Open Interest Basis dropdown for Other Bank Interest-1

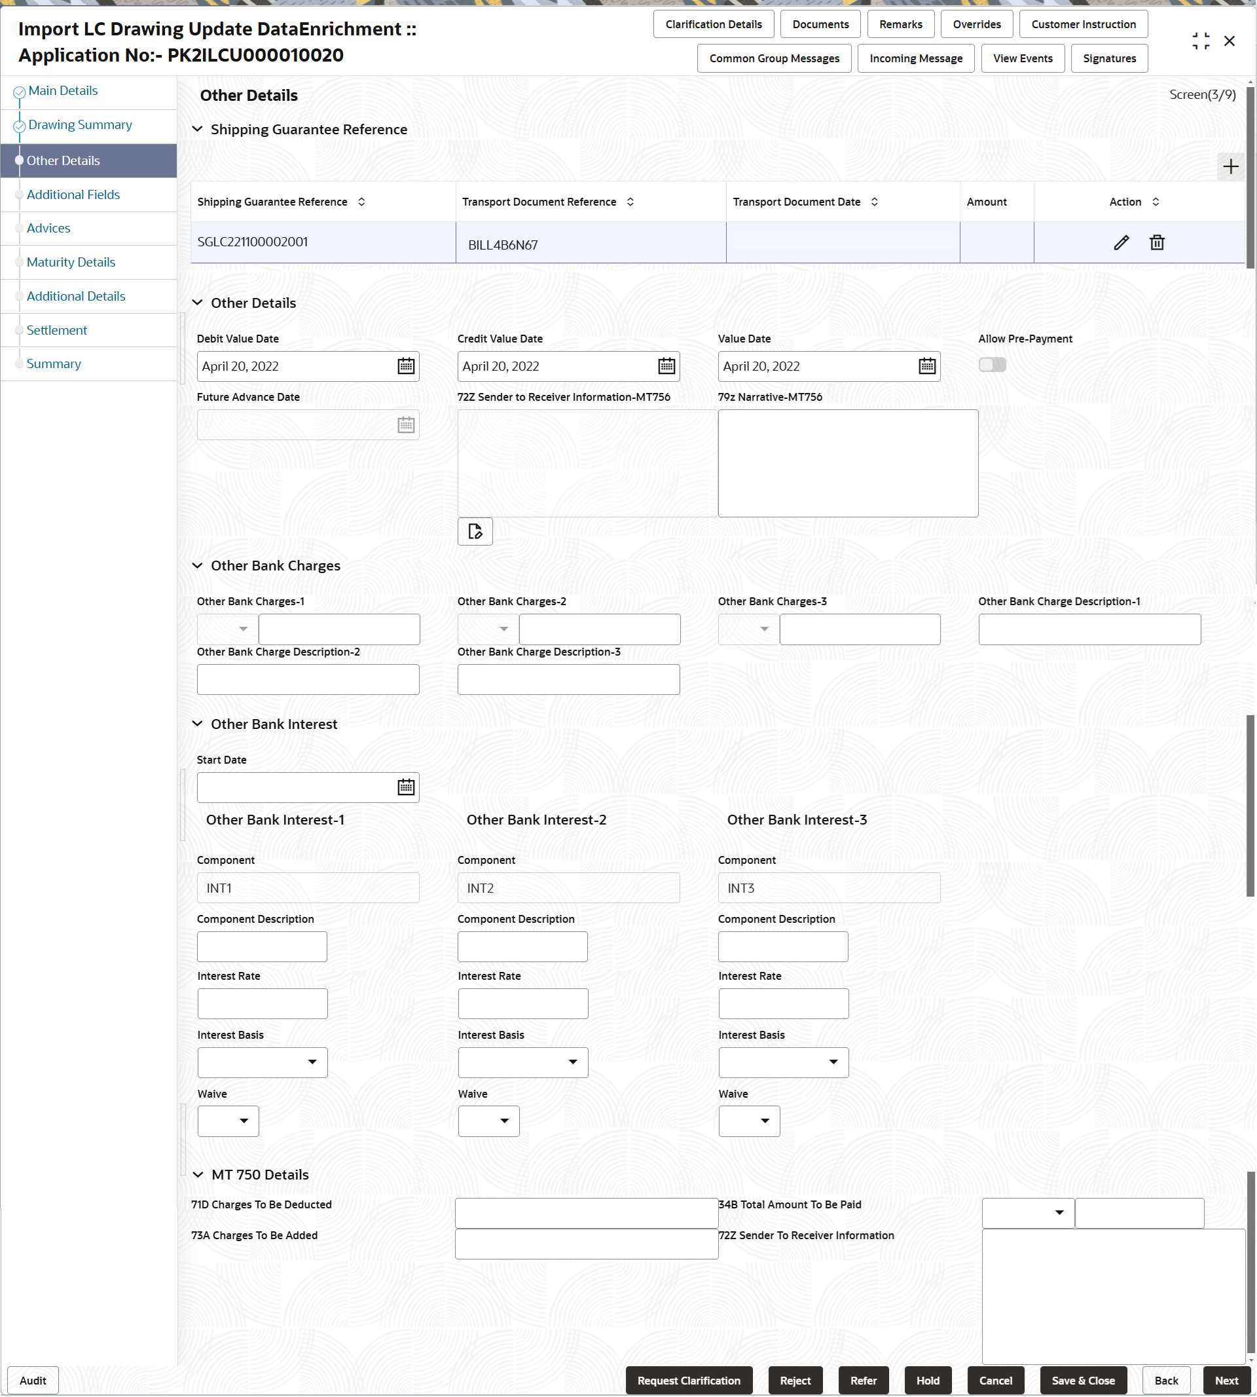pos(263,1062)
